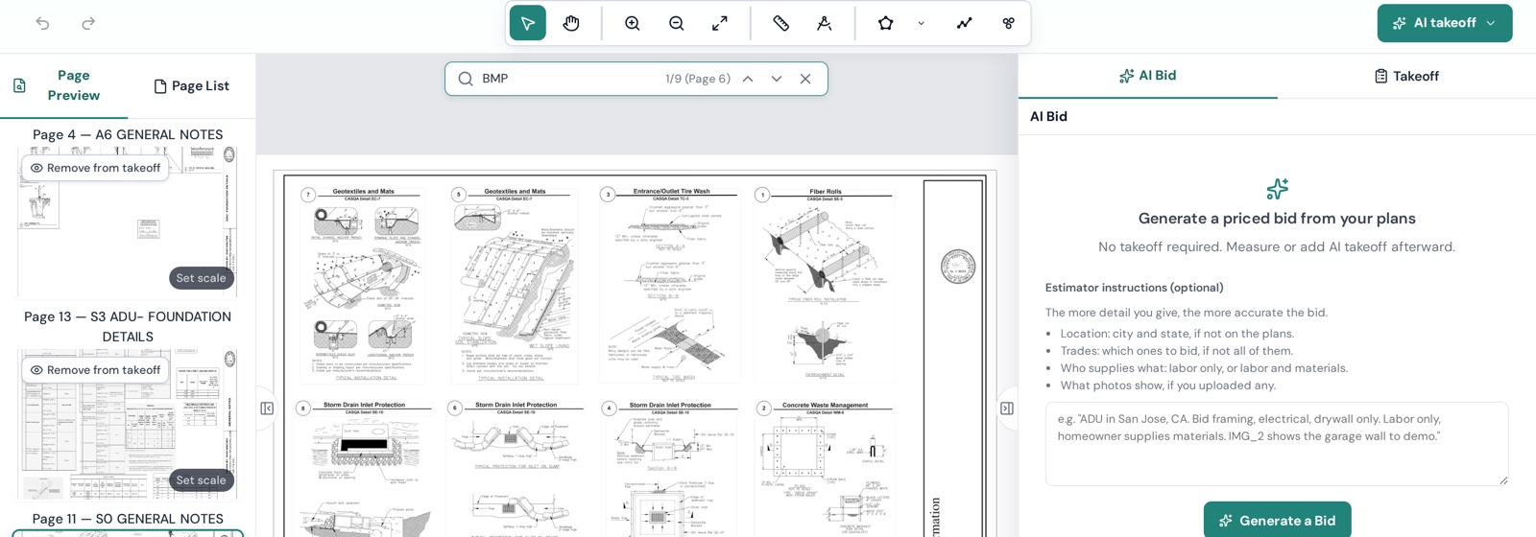Remove Page 4 A6 General Notes from takeoff
The height and width of the screenshot is (537, 1536).
95,168
